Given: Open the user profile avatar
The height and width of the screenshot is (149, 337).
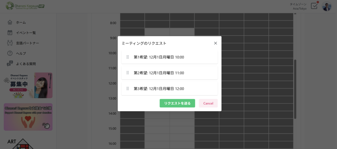Looking at the screenshot, I should point(326,7).
